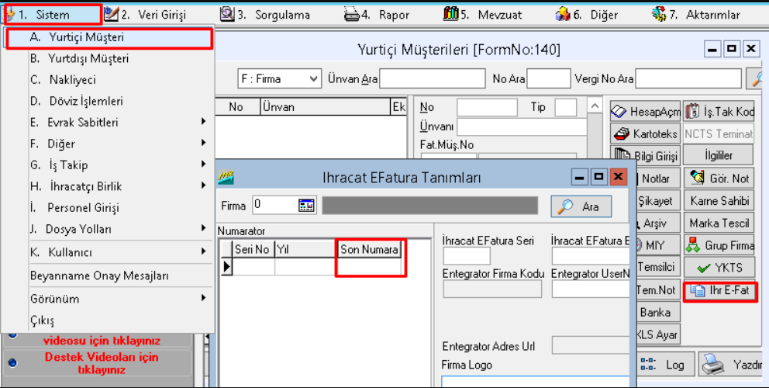
Task: Click the No column header in customer list
Action: (x=236, y=107)
